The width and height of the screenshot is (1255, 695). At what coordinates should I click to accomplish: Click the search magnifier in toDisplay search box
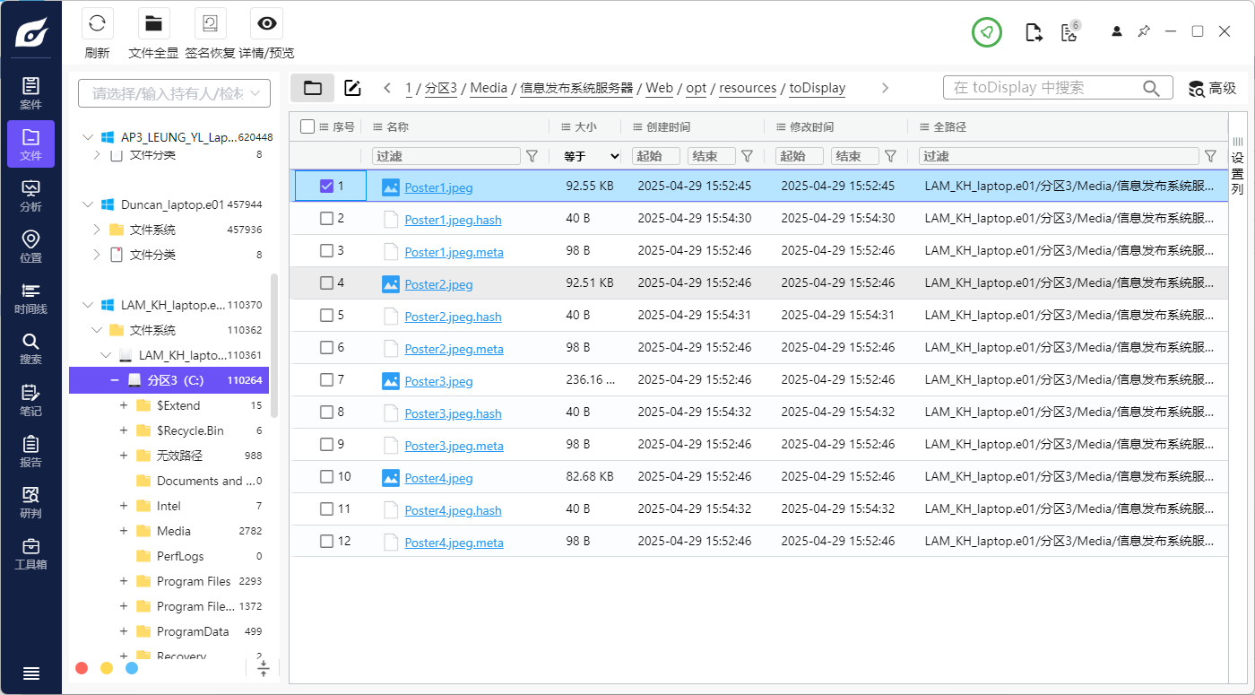pyautogui.click(x=1152, y=88)
